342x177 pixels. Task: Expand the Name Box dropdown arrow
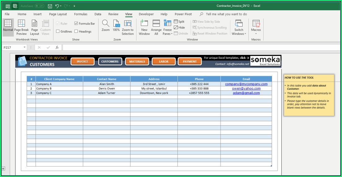click(x=25, y=47)
